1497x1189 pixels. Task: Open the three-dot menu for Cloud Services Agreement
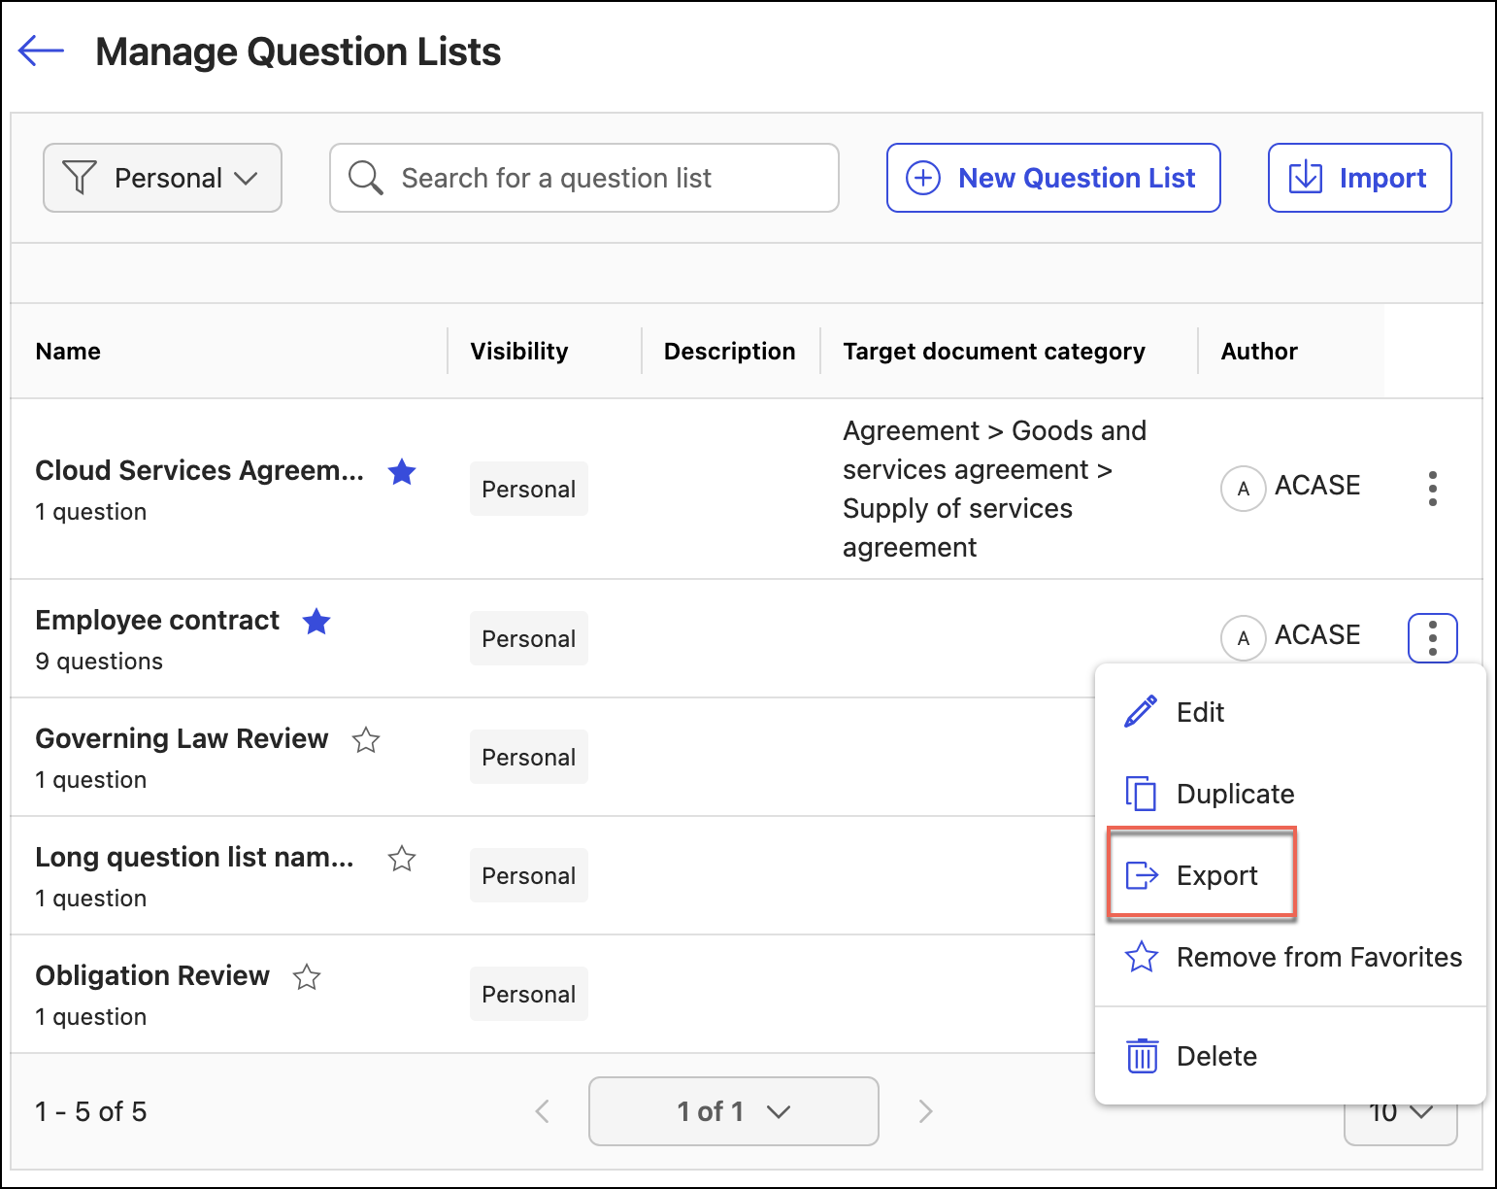pos(1432,489)
